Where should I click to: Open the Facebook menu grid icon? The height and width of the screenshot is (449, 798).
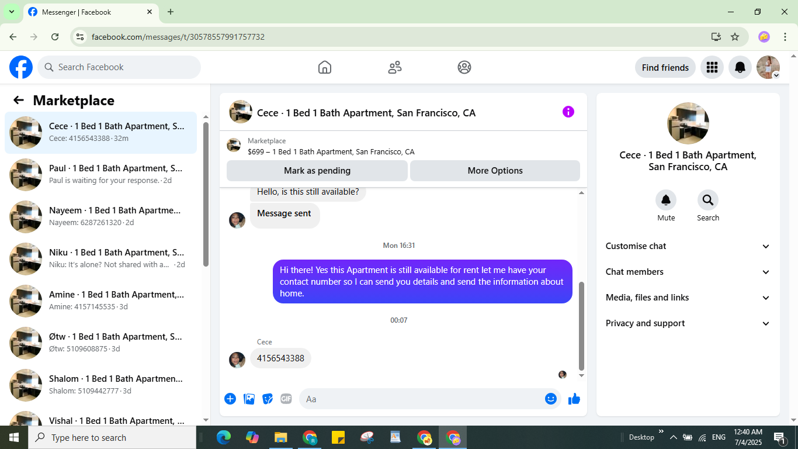coord(712,67)
